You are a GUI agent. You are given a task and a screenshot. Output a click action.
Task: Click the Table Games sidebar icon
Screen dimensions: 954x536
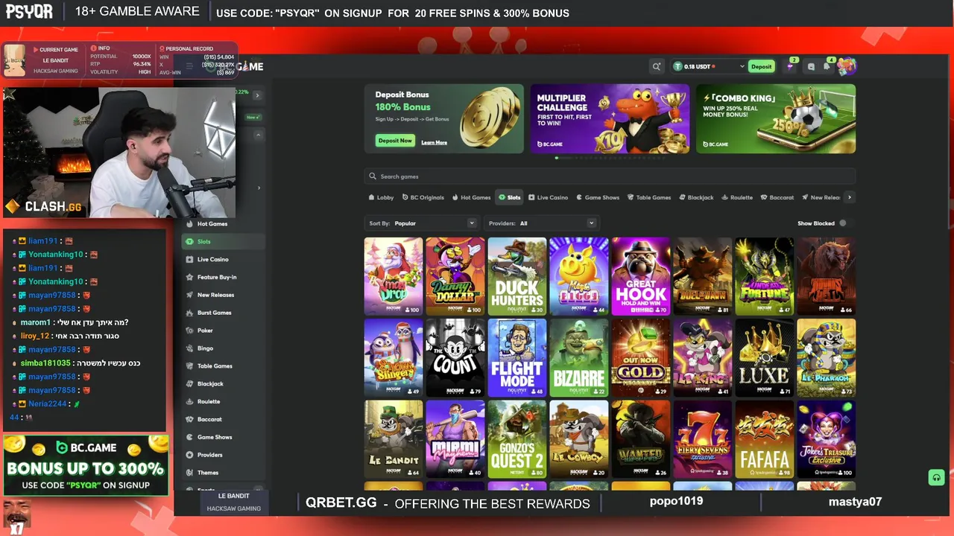click(x=189, y=366)
